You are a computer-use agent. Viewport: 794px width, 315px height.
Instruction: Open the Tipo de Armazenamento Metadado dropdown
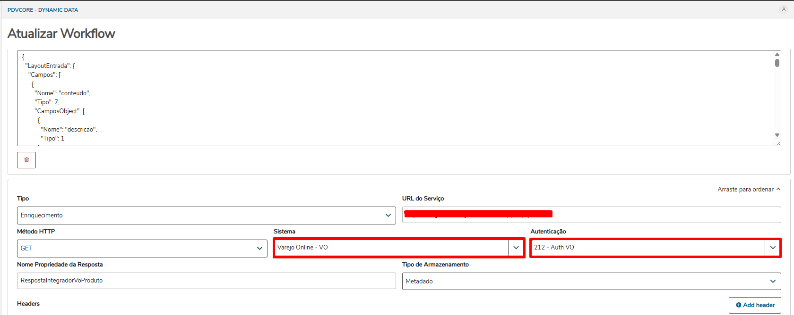(x=591, y=282)
